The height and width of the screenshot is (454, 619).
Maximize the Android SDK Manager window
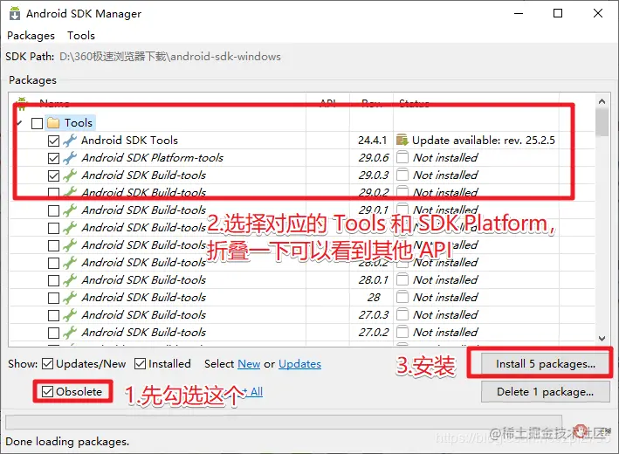[x=558, y=13]
